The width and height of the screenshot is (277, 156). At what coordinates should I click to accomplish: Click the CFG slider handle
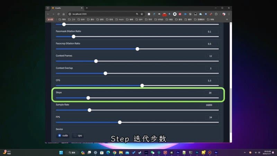point(142,85)
